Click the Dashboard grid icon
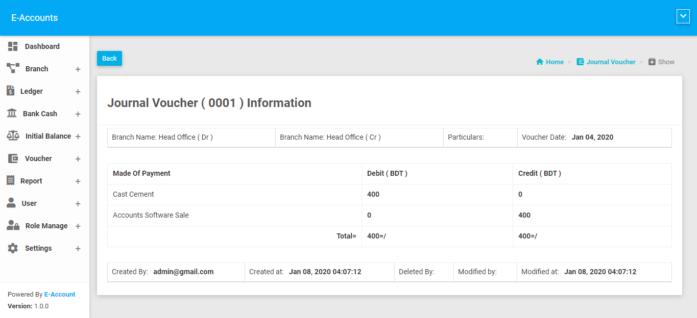 pyautogui.click(x=13, y=46)
